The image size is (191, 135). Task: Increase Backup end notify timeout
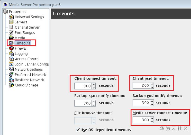click(152, 101)
